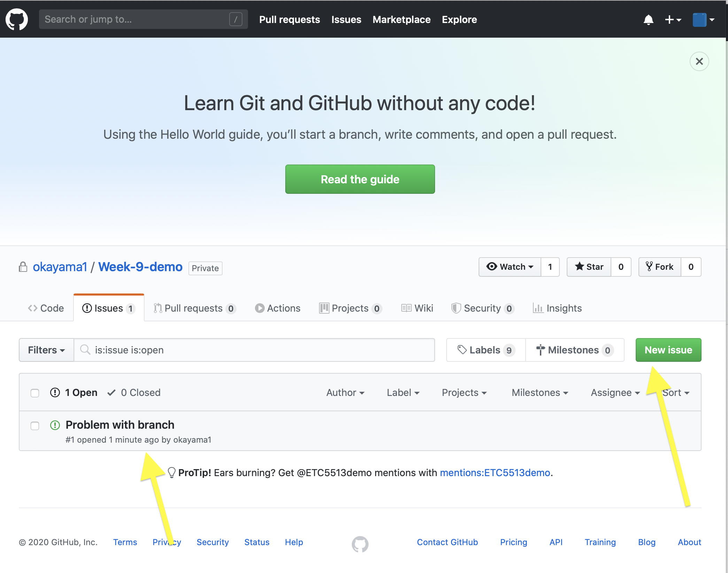Switch to the Code tab
The height and width of the screenshot is (573, 728).
pos(46,308)
